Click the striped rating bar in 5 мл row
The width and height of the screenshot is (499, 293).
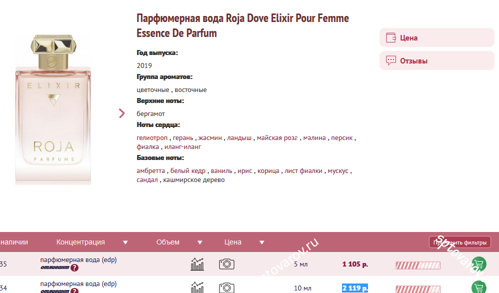tap(418, 265)
